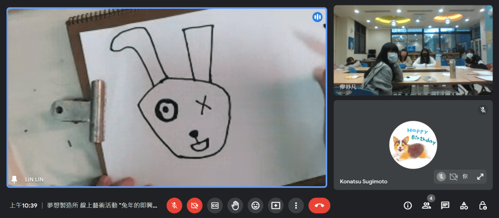Show the participants list
Viewport: 499px width, 218px height.
click(x=426, y=205)
